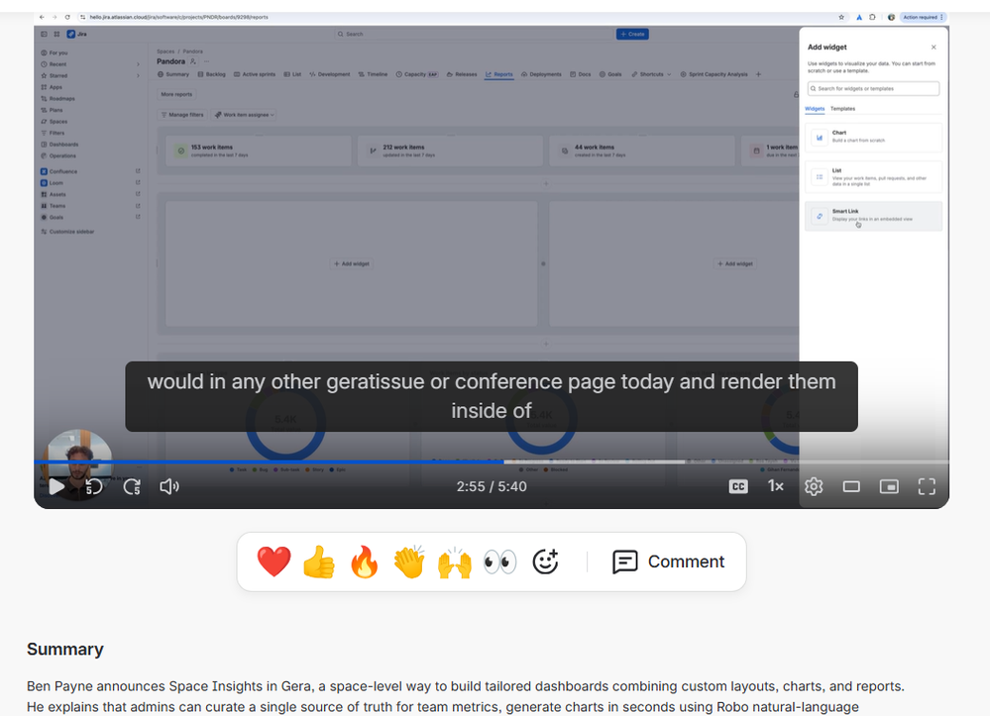This screenshot has height=716, width=990.
Task: Choose the Chart widget
Action: click(x=873, y=137)
